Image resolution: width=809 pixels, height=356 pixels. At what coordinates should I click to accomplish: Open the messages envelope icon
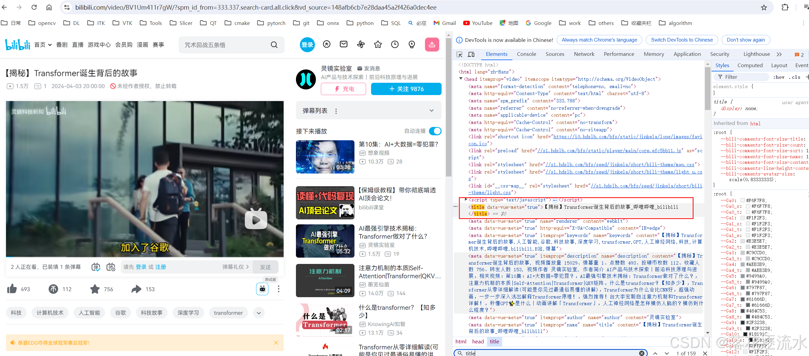point(343,44)
